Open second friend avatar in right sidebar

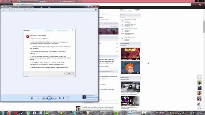(199, 88)
